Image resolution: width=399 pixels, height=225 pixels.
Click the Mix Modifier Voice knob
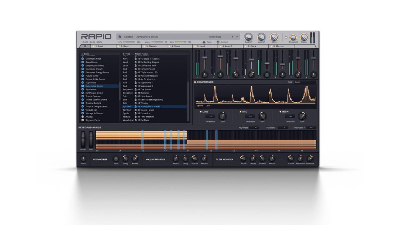(x=116, y=159)
